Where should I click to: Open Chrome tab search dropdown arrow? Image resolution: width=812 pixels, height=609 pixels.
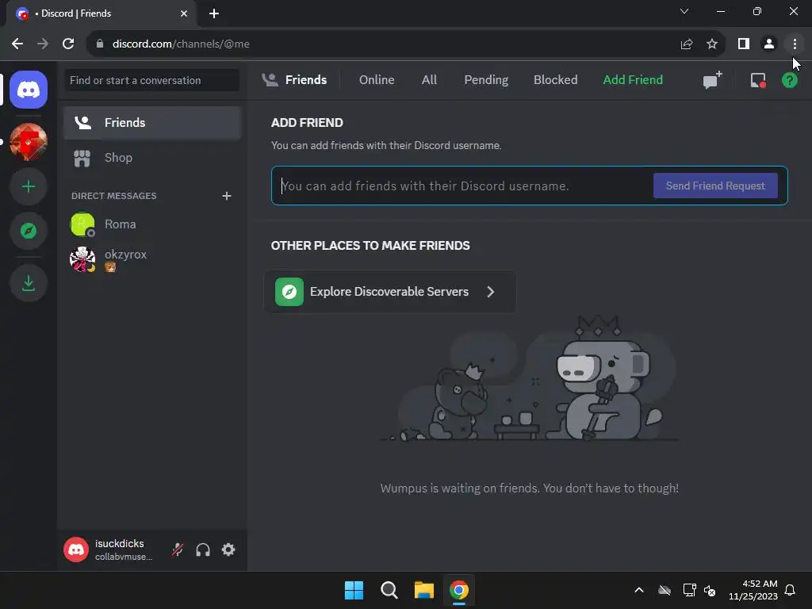pyautogui.click(x=684, y=11)
